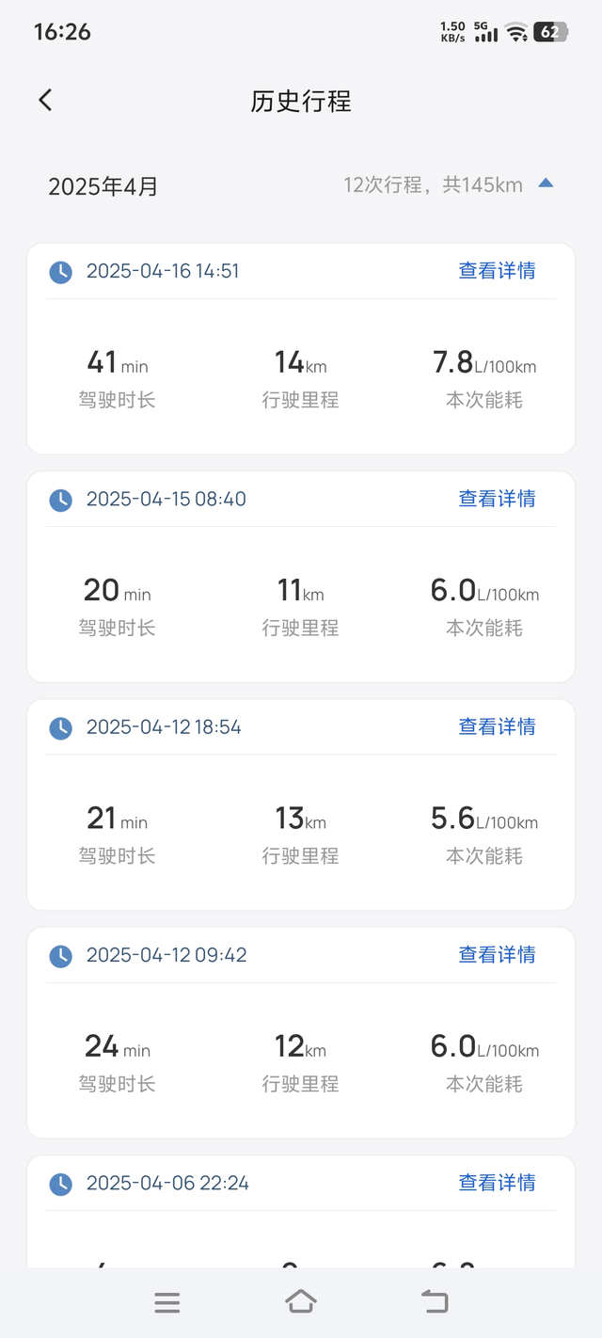602x1338 pixels.
Task: Tap the 历史行程 title
Action: click(x=300, y=102)
